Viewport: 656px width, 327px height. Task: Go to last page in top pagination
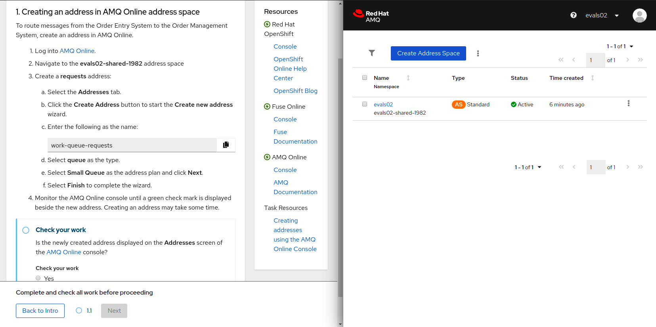[x=641, y=60]
